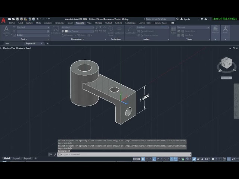Toggle the drawing grid display

[x=143, y=159]
